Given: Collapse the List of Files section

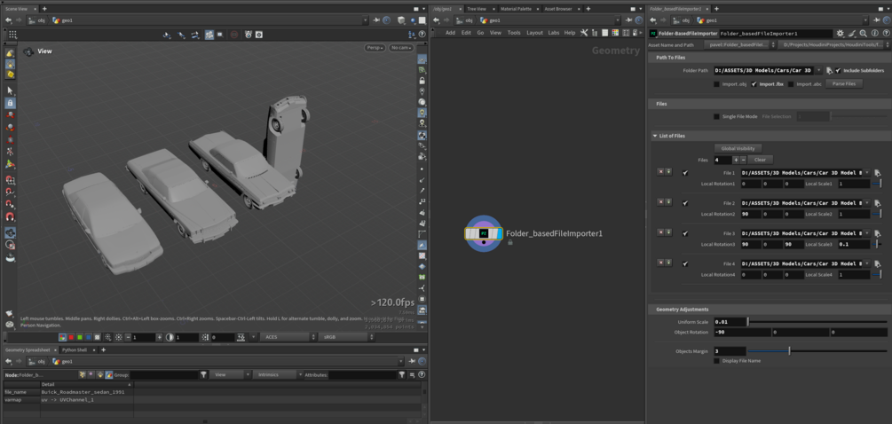Looking at the screenshot, I should point(654,136).
